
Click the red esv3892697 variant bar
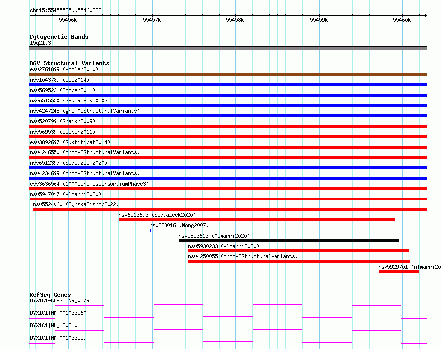[228, 147]
